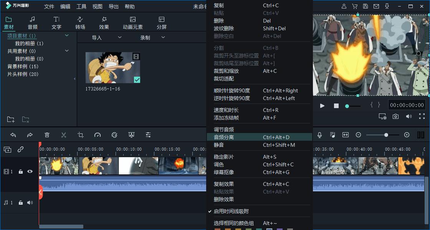The width and height of the screenshot is (430, 230).
Task: Collapse the 项目素材 tree section
Action: point(67,35)
